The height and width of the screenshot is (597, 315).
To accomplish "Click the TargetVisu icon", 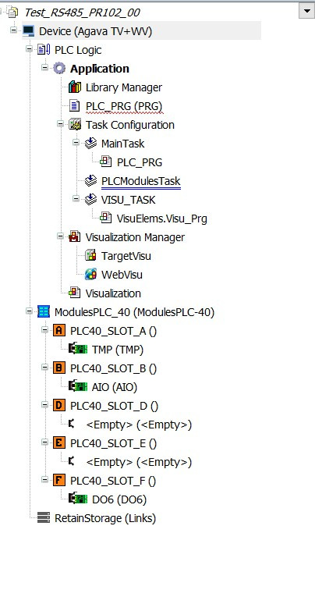I will pos(90,256).
